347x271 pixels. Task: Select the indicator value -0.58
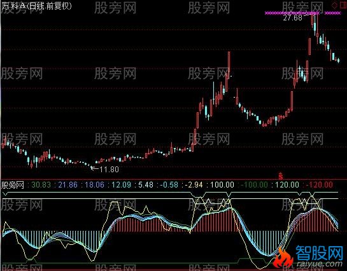pyautogui.click(x=169, y=185)
